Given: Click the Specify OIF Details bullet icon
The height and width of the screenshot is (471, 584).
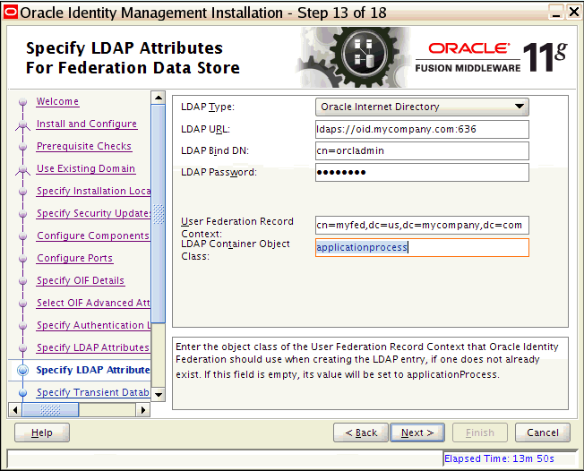Looking at the screenshot, I should click(23, 281).
